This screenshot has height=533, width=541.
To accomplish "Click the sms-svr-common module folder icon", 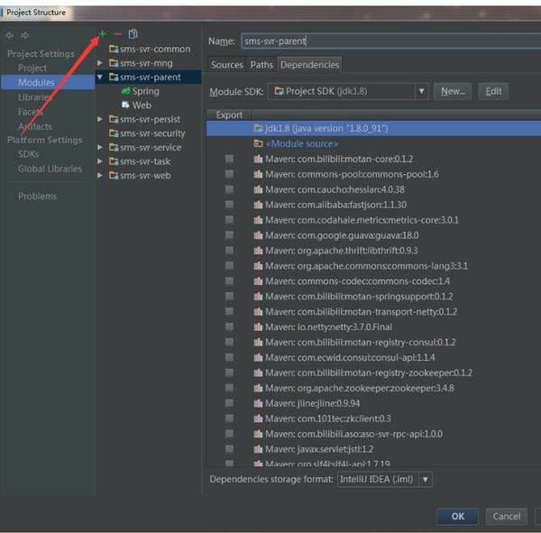I will point(114,49).
